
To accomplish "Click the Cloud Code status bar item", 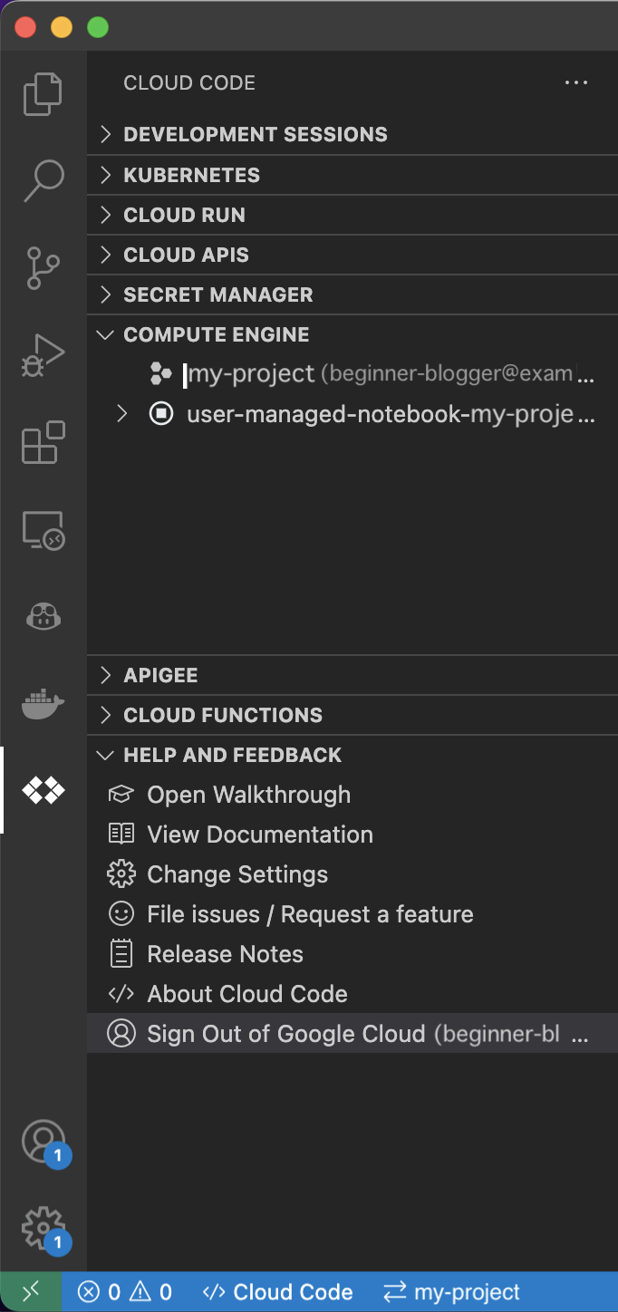I will 277,1292.
